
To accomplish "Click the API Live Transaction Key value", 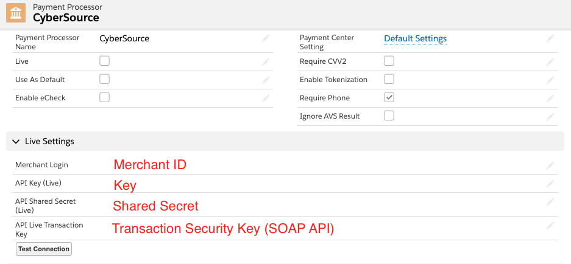I will [223, 229].
